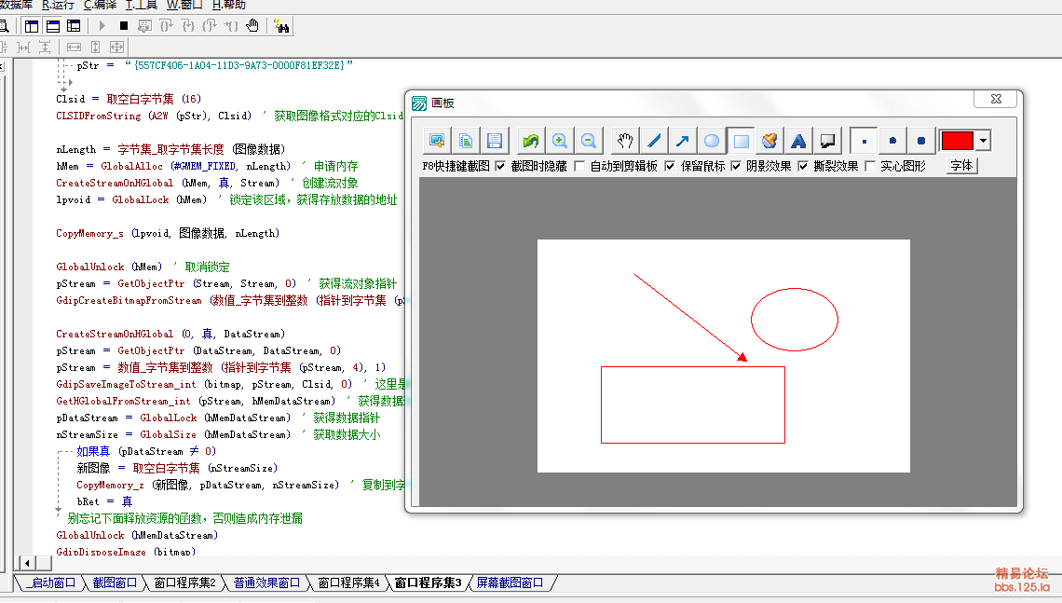Screen dimensions: 1062x603
Task: Click the same-height sizing icon
Action: [x=96, y=47]
